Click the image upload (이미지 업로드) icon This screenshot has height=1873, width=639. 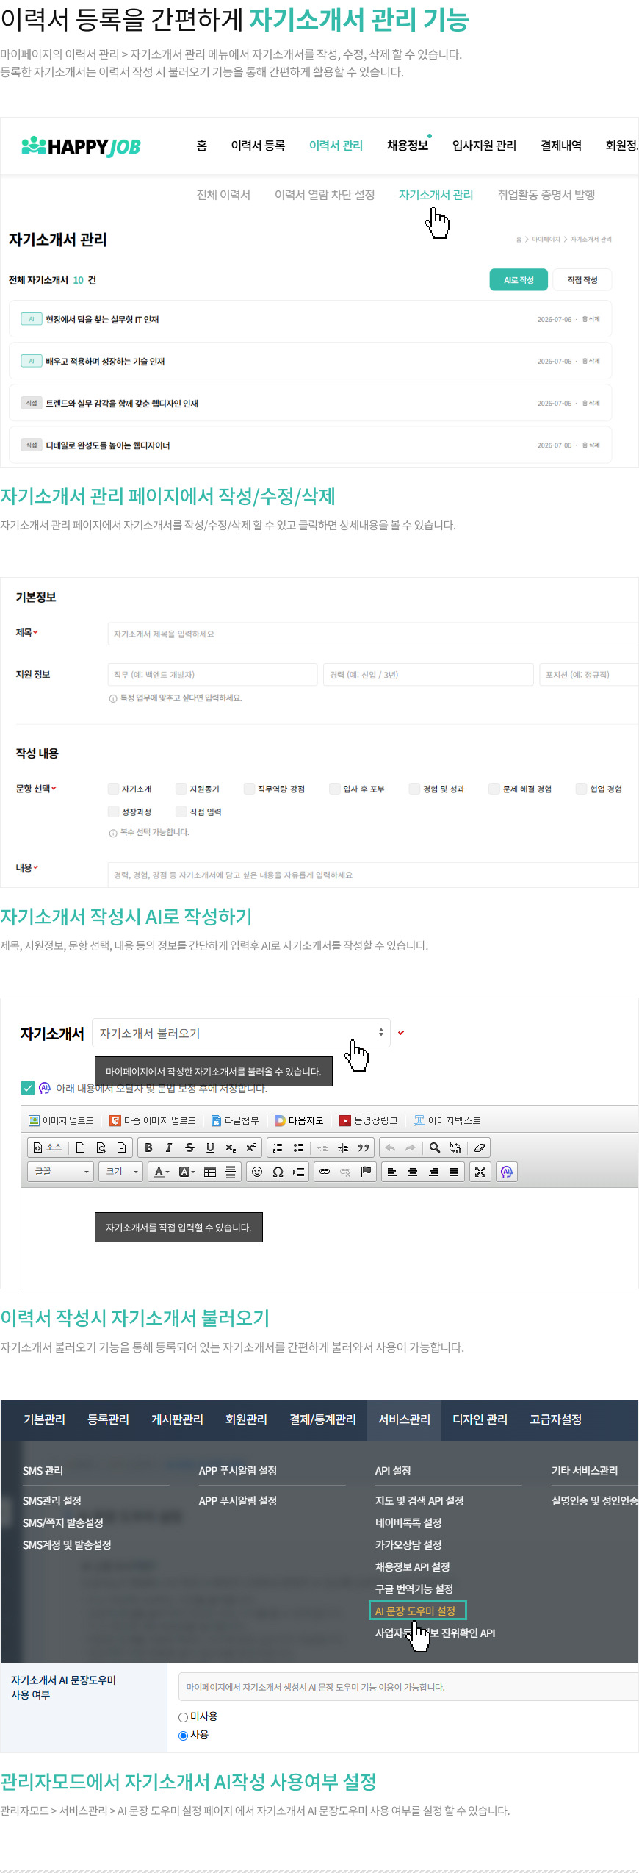(34, 1120)
